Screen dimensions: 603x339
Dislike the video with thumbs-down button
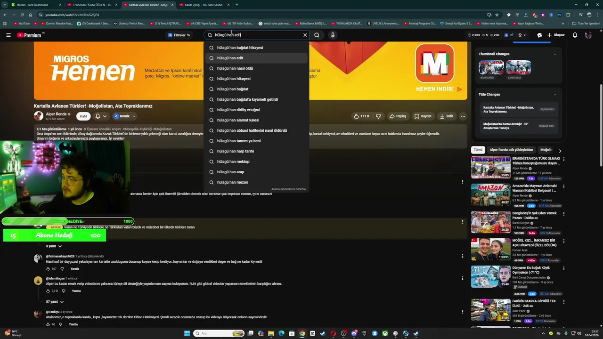point(378,116)
